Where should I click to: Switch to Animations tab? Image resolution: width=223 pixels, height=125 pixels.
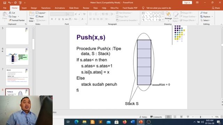(x=60, y=8)
